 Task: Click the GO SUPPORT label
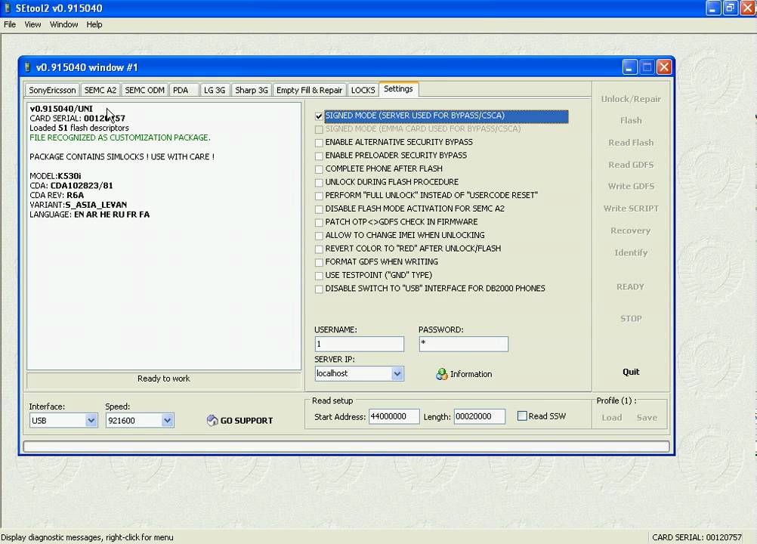247,420
